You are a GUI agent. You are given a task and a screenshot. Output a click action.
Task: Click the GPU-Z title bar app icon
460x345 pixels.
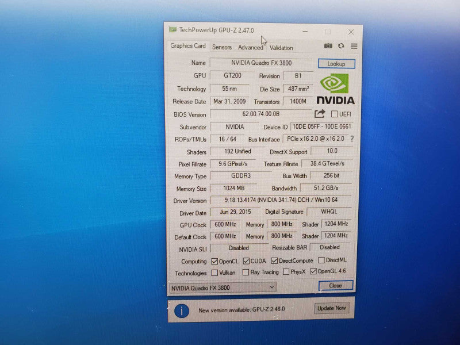[172, 29]
